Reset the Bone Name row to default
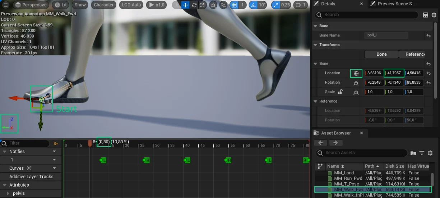The height and width of the screenshot is (198, 440). pyautogui.click(x=429, y=35)
